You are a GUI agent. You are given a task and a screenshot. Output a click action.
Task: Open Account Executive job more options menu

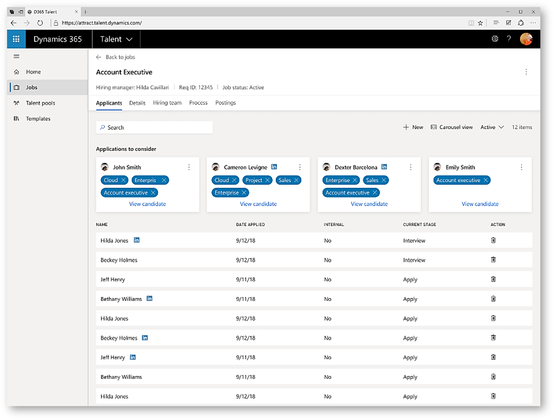click(x=526, y=72)
